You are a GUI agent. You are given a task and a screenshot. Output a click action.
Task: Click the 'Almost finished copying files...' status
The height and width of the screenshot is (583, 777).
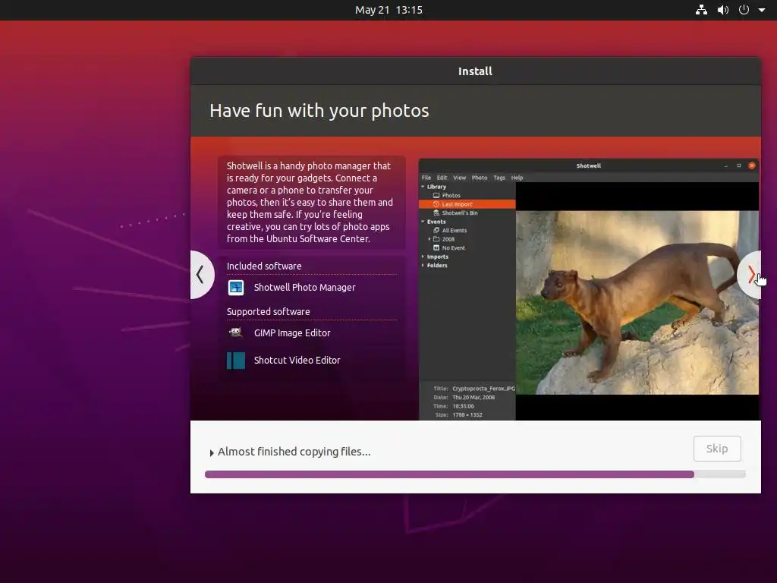point(294,452)
